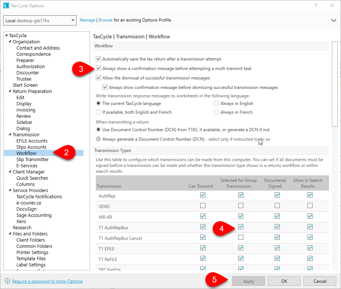Open the Preparer settings page

click(x=25, y=60)
